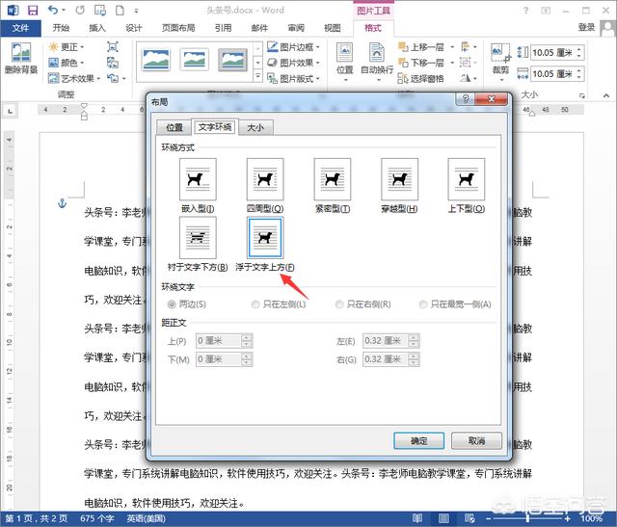Click the Save icon in quick access toolbar
Image resolution: width=617 pixels, height=527 pixels.
pos(33,11)
